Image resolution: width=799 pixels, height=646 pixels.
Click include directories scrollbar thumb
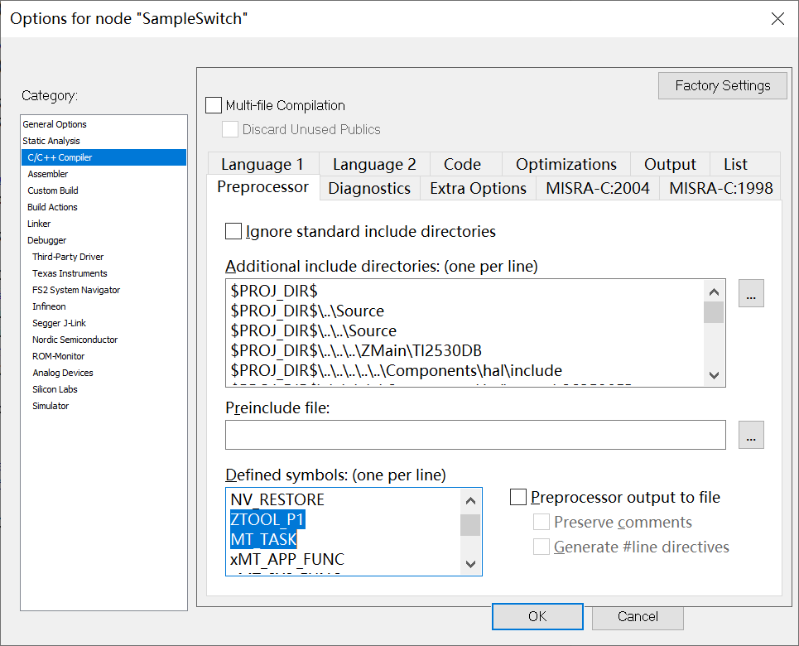point(714,312)
